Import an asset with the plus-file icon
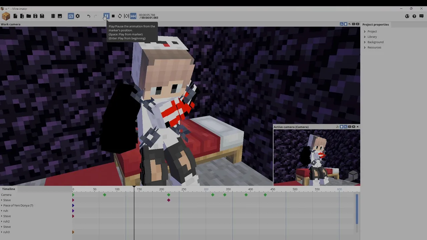427x240 pixels. 22,16
